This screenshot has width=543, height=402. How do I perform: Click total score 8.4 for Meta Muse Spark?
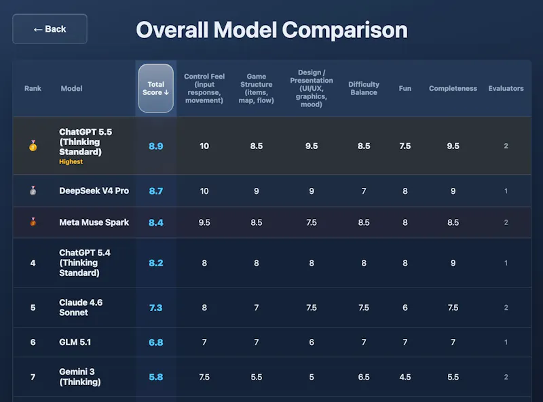point(156,222)
